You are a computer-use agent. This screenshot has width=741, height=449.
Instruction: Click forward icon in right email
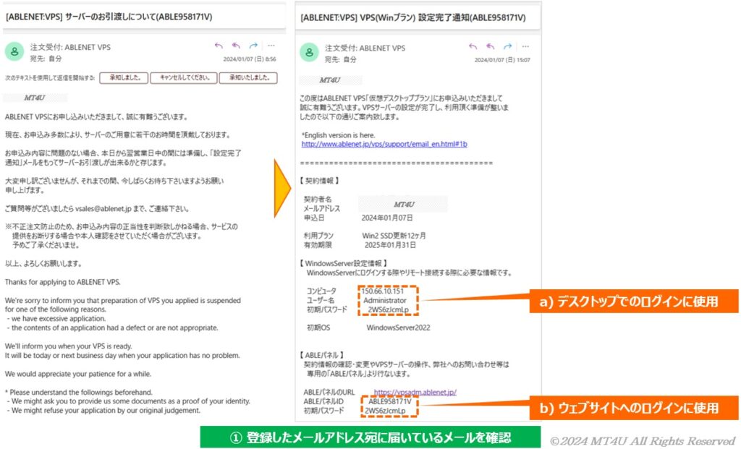click(507, 46)
